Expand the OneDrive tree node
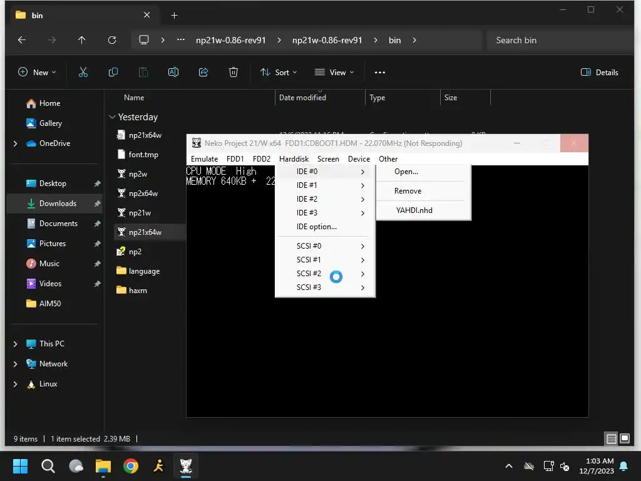This screenshot has width=641, height=481. tap(16, 143)
